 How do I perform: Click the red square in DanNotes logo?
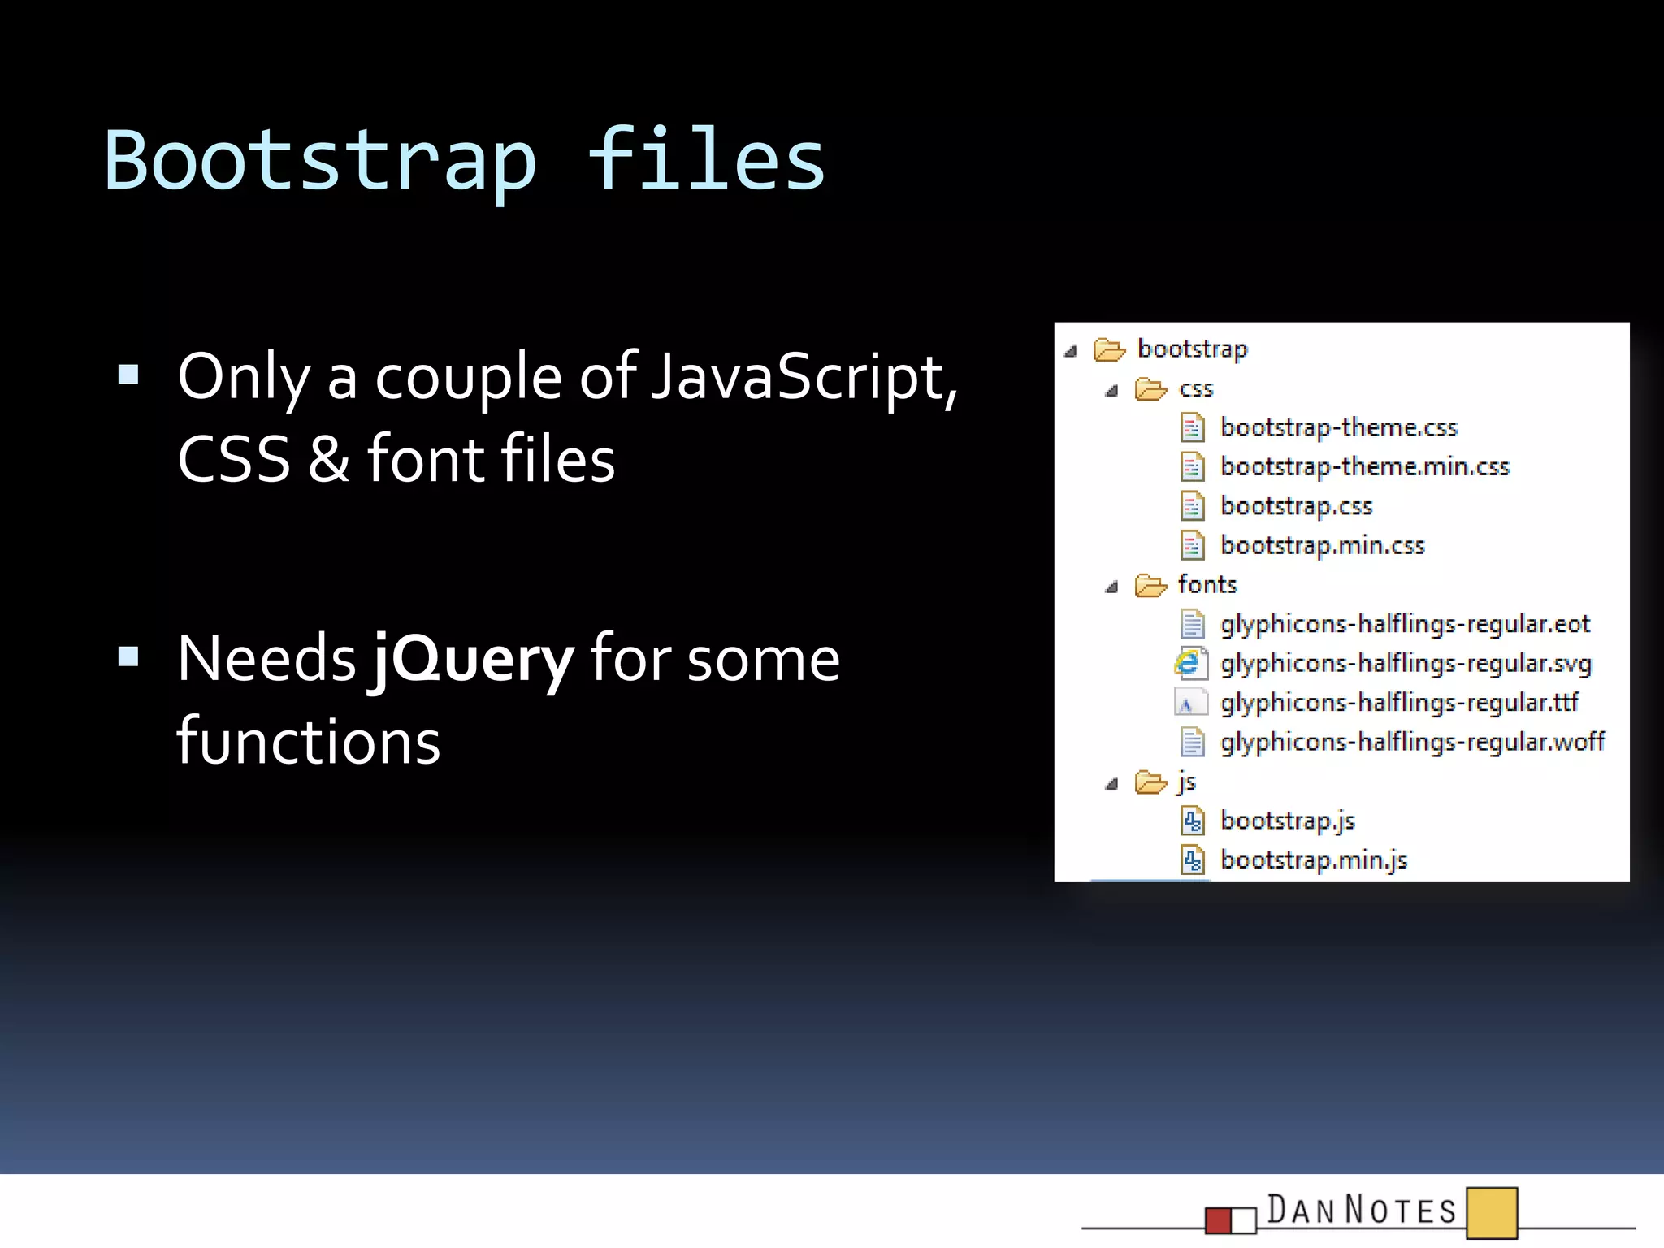coord(1219,1220)
